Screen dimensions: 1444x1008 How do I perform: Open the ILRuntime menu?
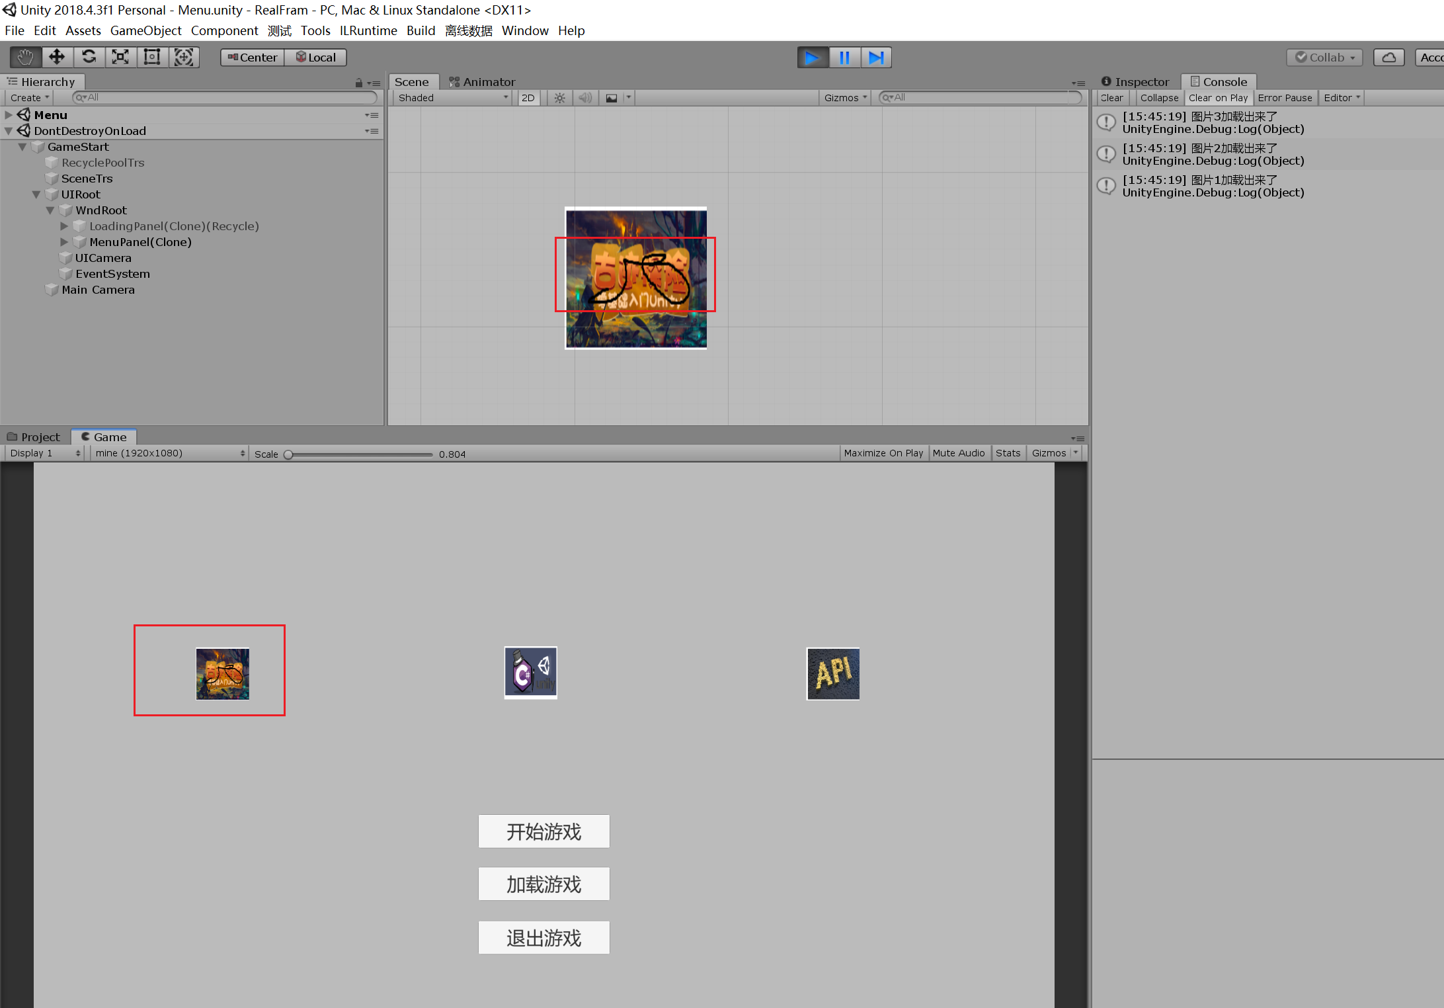click(368, 30)
